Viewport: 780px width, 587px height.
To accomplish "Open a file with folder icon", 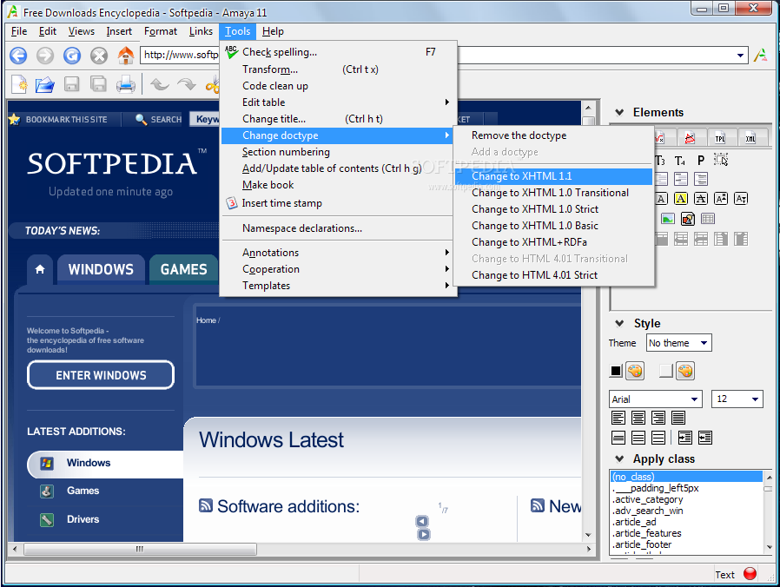I will click(45, 84).
